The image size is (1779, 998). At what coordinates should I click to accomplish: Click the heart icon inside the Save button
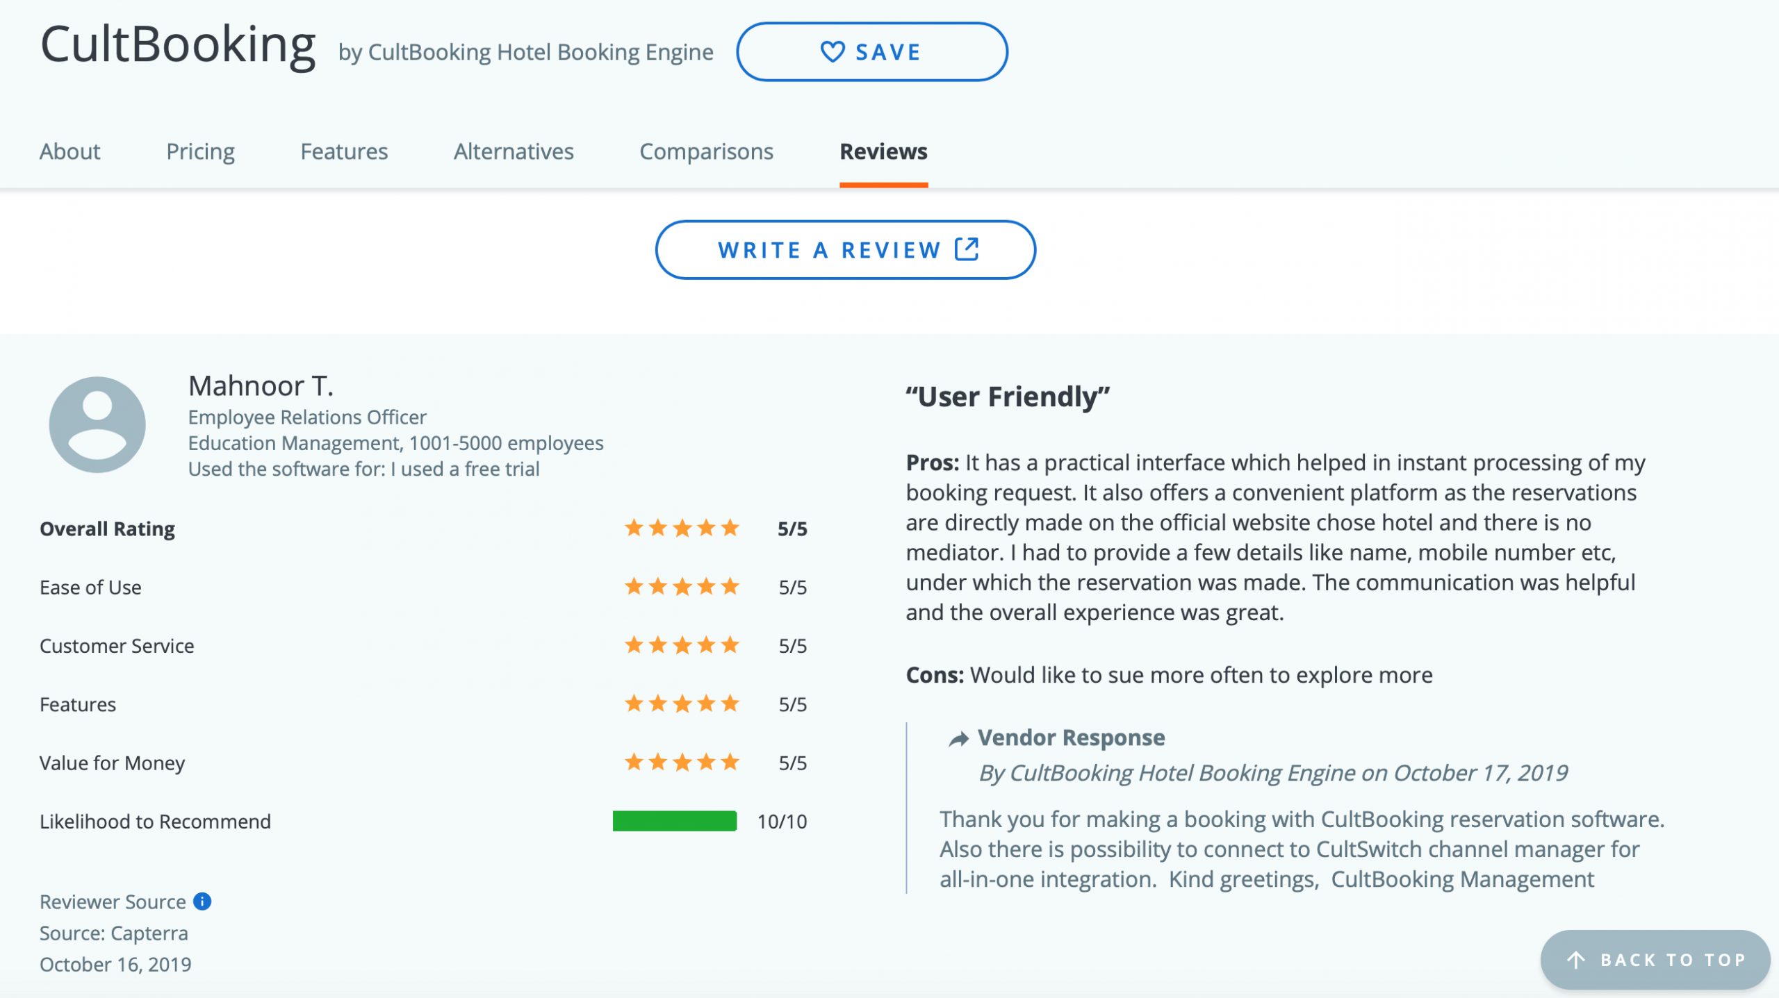click(x=832, y=51)
